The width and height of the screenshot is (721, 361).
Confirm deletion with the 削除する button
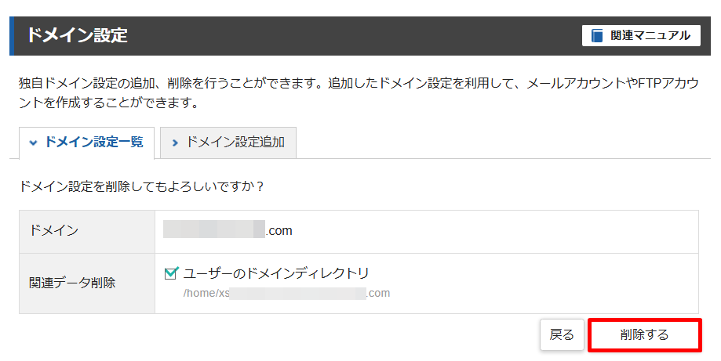pyautogui.click(x=644, y=335)
